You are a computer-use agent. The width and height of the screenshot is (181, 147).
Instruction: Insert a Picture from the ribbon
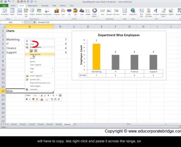coord(20,12)
